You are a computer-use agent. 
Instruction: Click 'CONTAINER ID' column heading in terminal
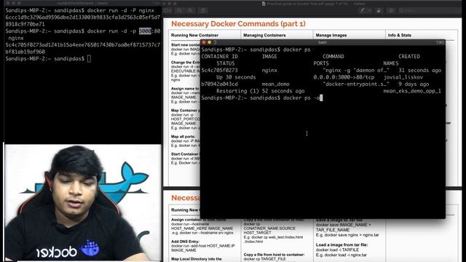pyautogui.click(x=219, y=57)
